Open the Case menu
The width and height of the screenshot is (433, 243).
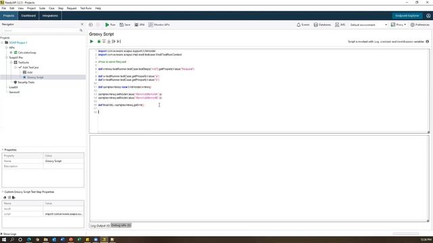point(51,8)
